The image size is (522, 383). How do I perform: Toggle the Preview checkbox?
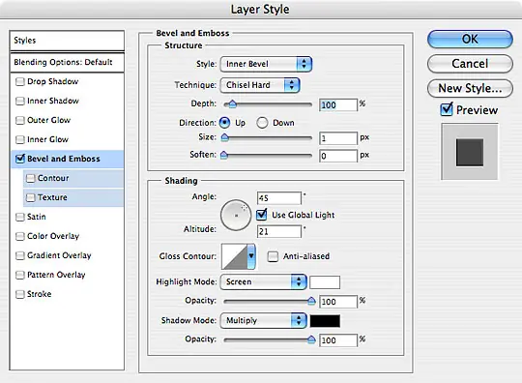(446, 109)
